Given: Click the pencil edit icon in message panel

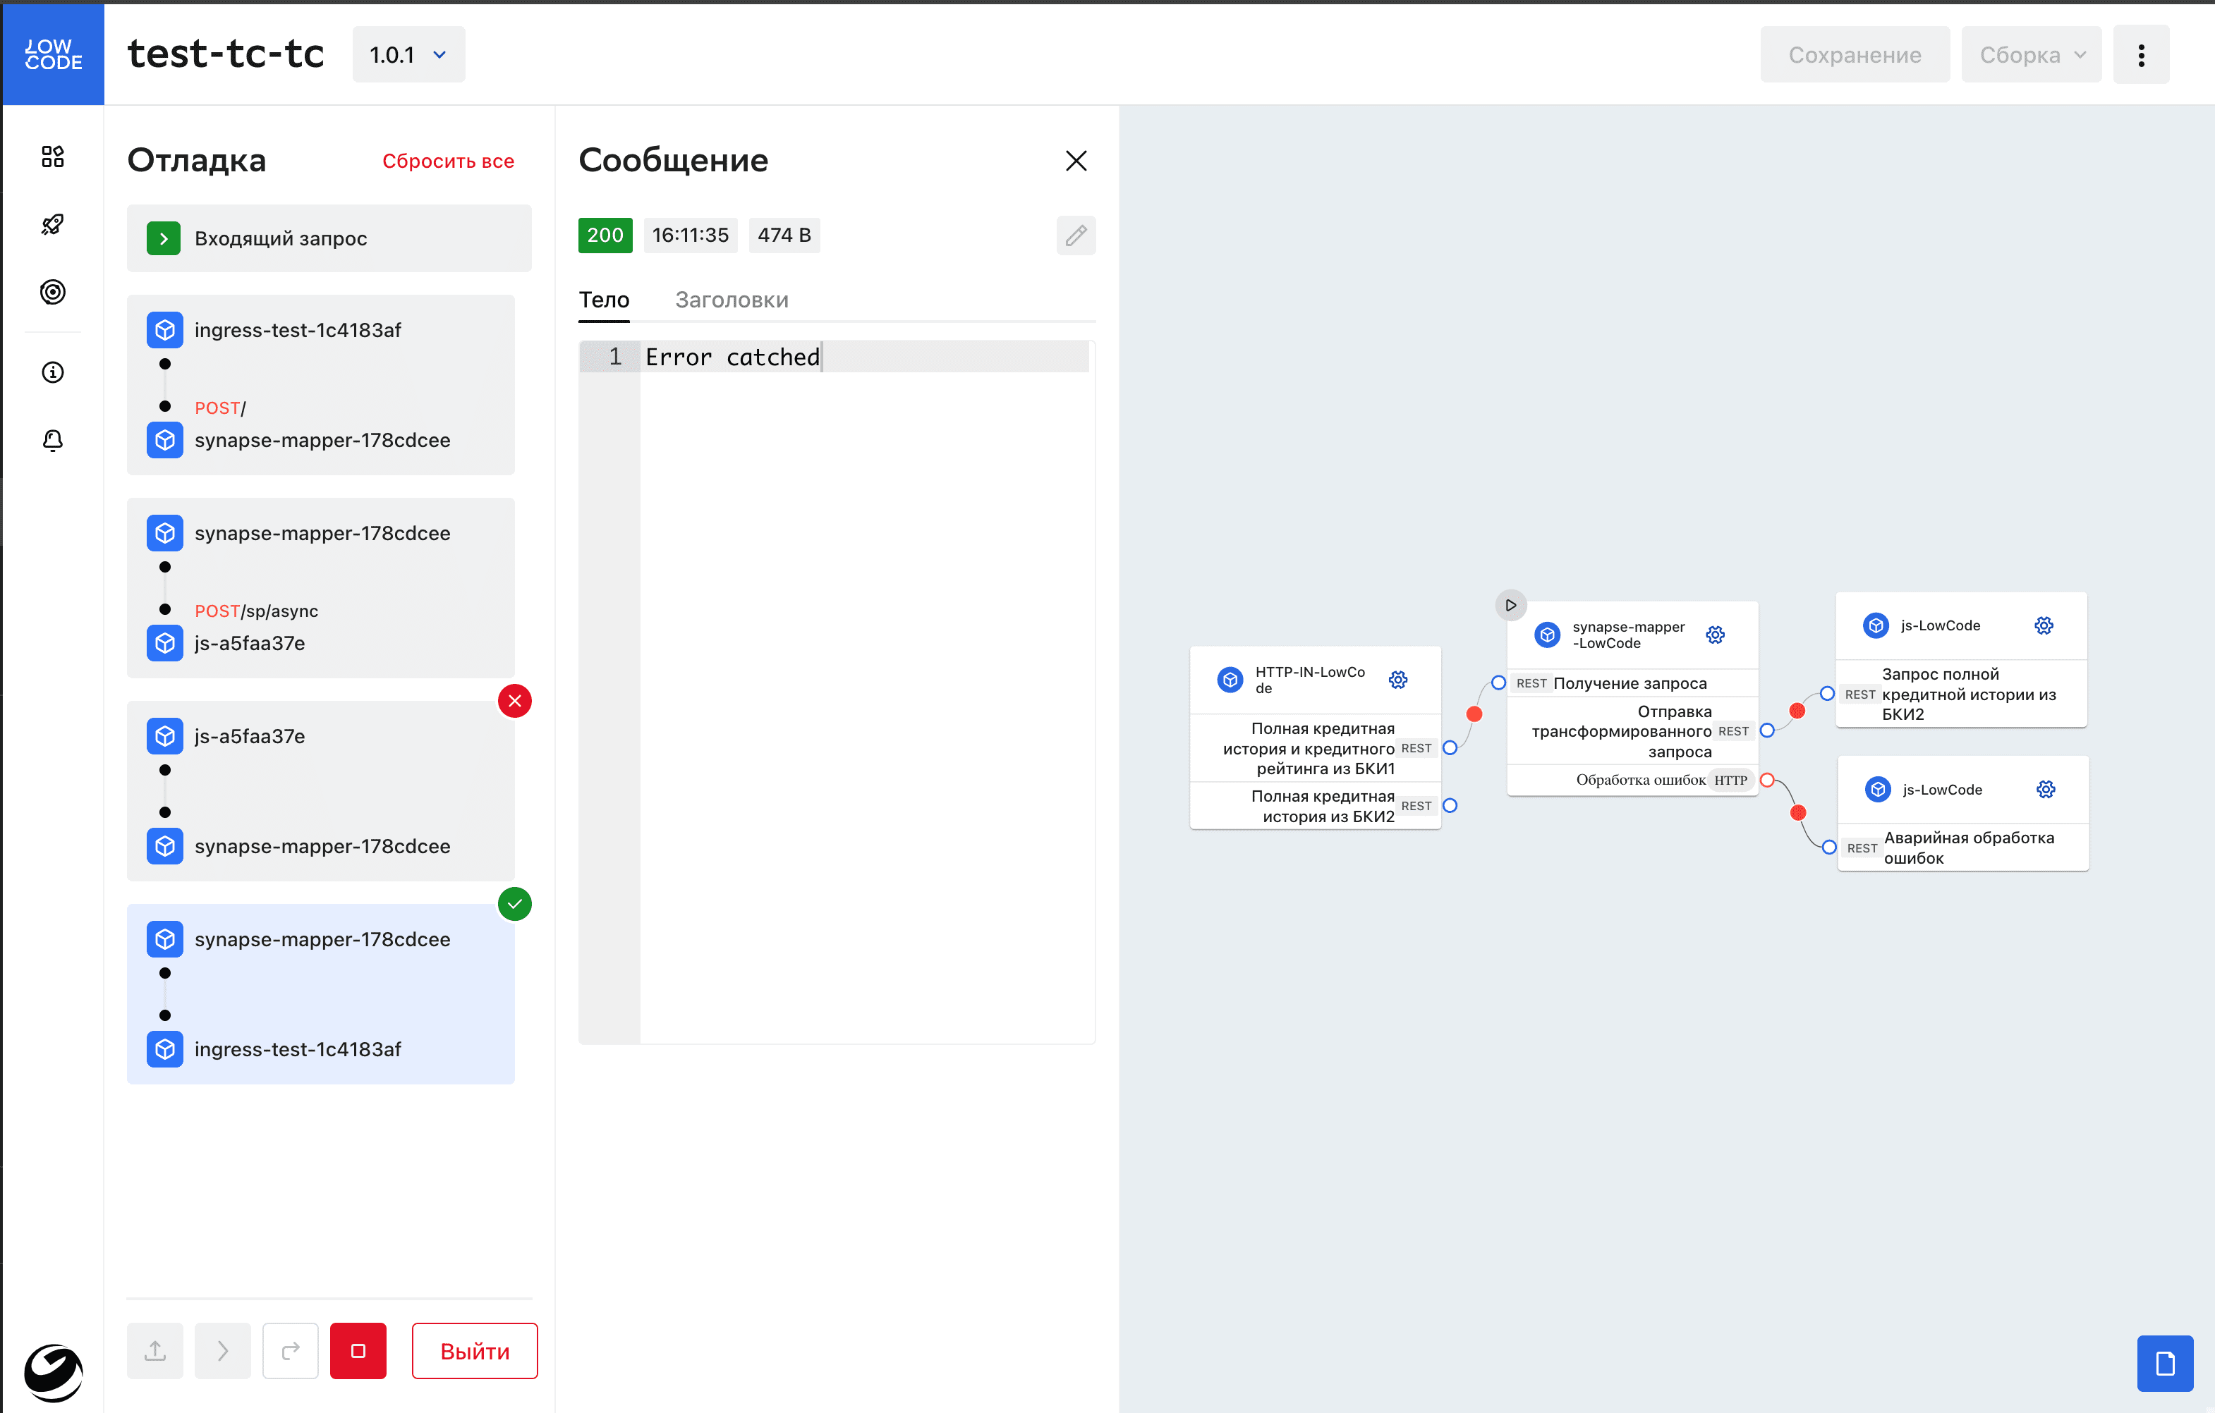Looking at the screenshot, I should coord(1075,235).
